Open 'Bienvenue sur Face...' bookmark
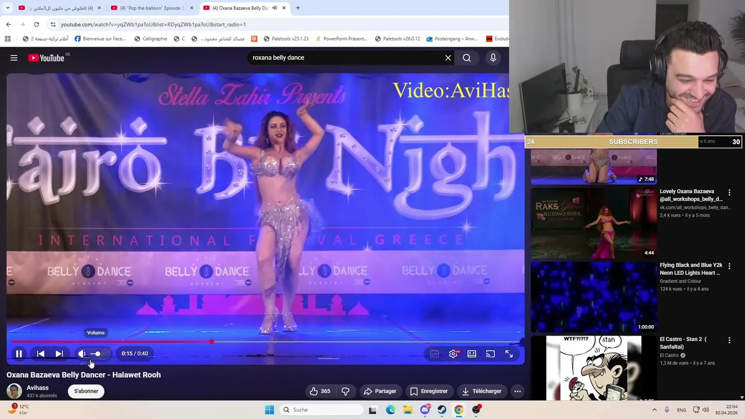This screenshot has width=745, height=419. pyautogui.click(x=100, y=39)
